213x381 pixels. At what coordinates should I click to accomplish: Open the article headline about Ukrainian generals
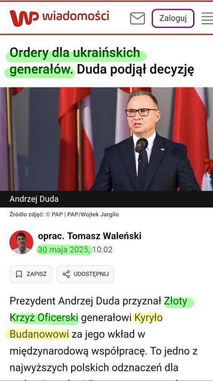[102, 61]
